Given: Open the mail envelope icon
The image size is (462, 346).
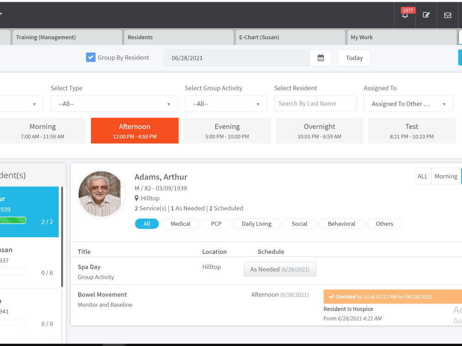Looking at the screenshot, I should pyautogui.click(x=448, y=15).
